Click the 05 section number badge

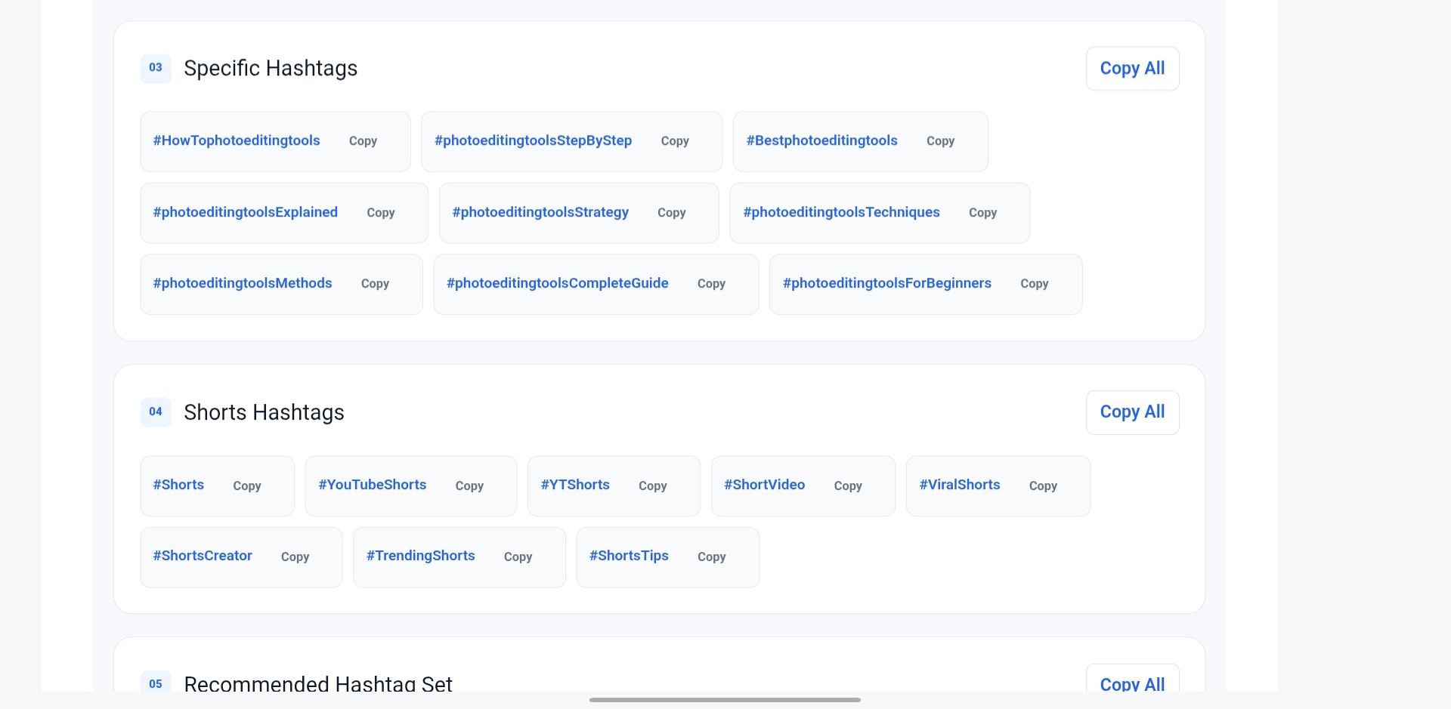(156, 682)
